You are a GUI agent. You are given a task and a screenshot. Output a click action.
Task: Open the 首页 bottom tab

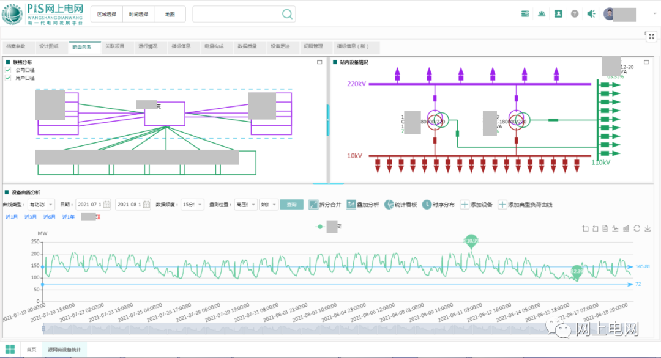(31, 349)
